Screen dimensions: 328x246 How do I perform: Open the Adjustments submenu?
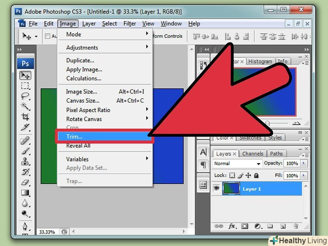pyautogui.click(x=105, y=47)
